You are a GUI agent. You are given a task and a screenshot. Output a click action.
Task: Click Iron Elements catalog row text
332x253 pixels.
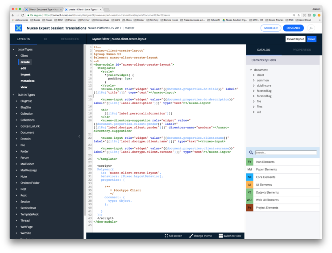(x=265, y=162)
